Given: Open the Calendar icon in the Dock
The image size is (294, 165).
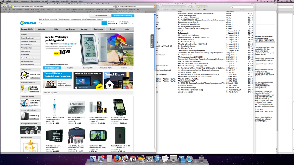Looking at the screenshot, I should coord(133,159).
